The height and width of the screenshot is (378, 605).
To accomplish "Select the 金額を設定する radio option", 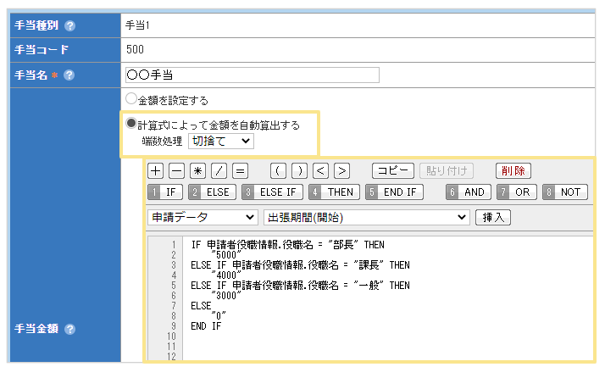I will click(131, 99).
